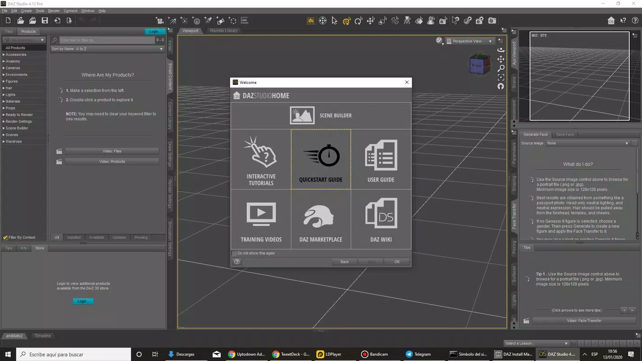Click the product filter text field

pyautogui.click(x=107, y=40)
